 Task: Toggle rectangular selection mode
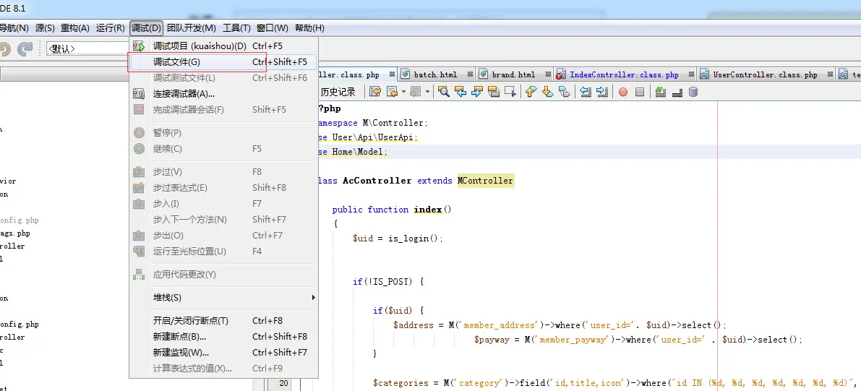(x=510, y=92)
